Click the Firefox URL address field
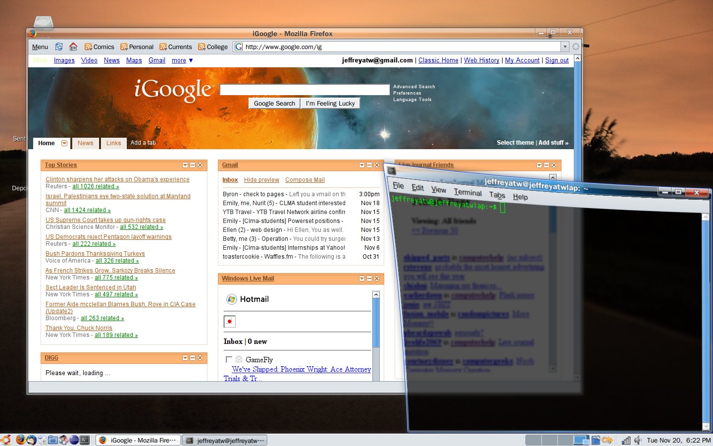The image size is (713, 446). (398, 47)
